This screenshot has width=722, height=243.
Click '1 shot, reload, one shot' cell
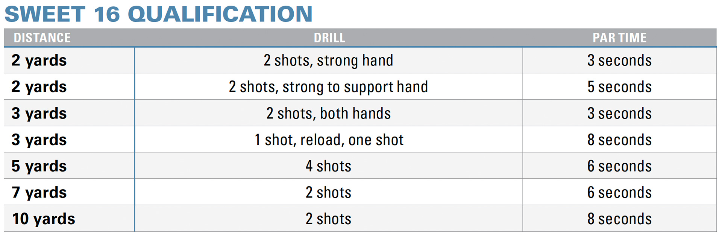tap(329, 140)
